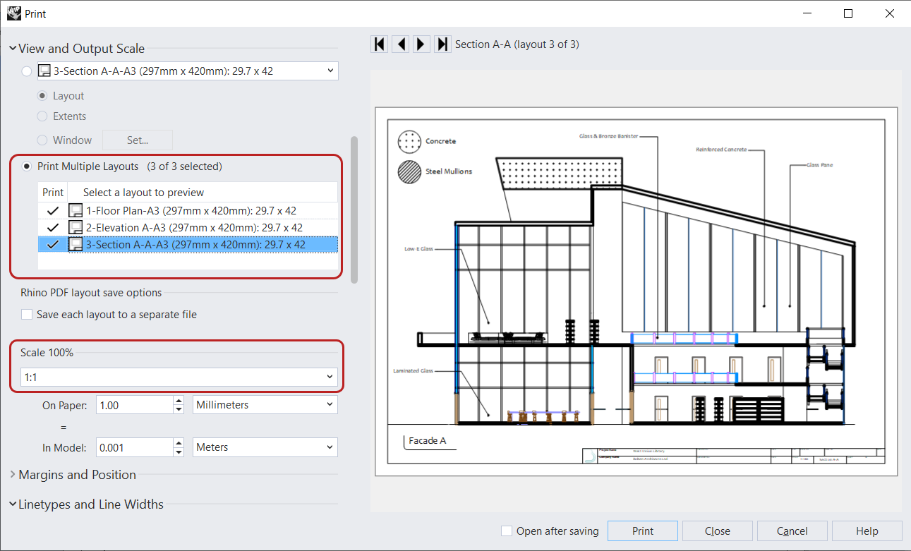Open the In Model Meters dropdown

pyautogui.click(x=330, y=447)
